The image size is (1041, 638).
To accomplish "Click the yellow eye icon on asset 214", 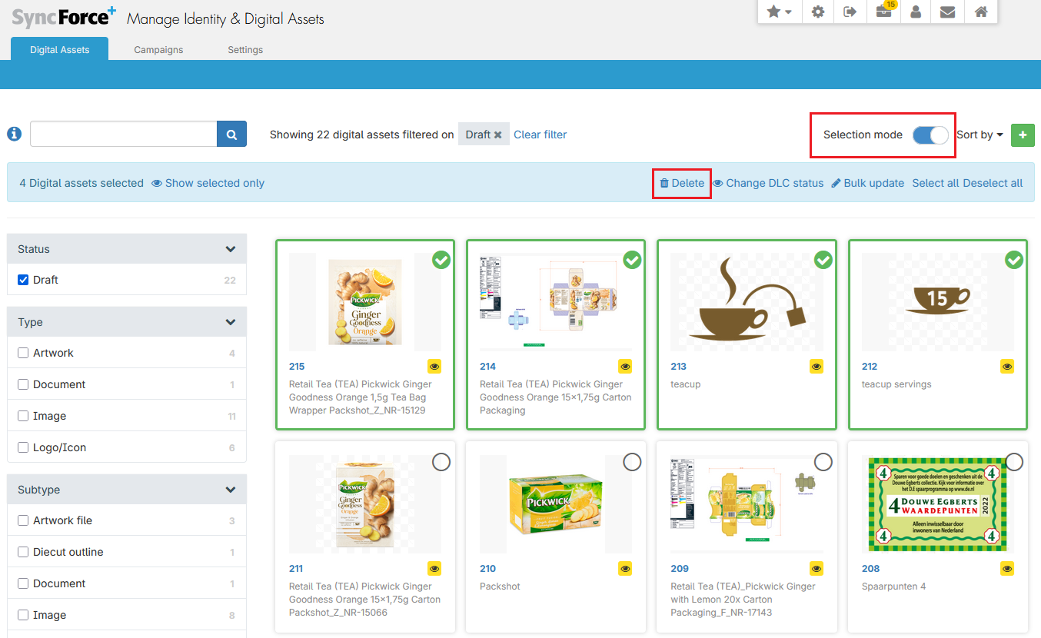I will (x=625, y=367).
